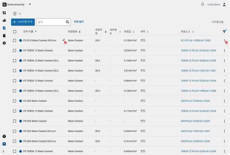Viewport: 230px width, 155px height.
Task: Check the P2 EC-5 Water Content row checkbox
Action: pyautogui.click(x=14, y=41)
